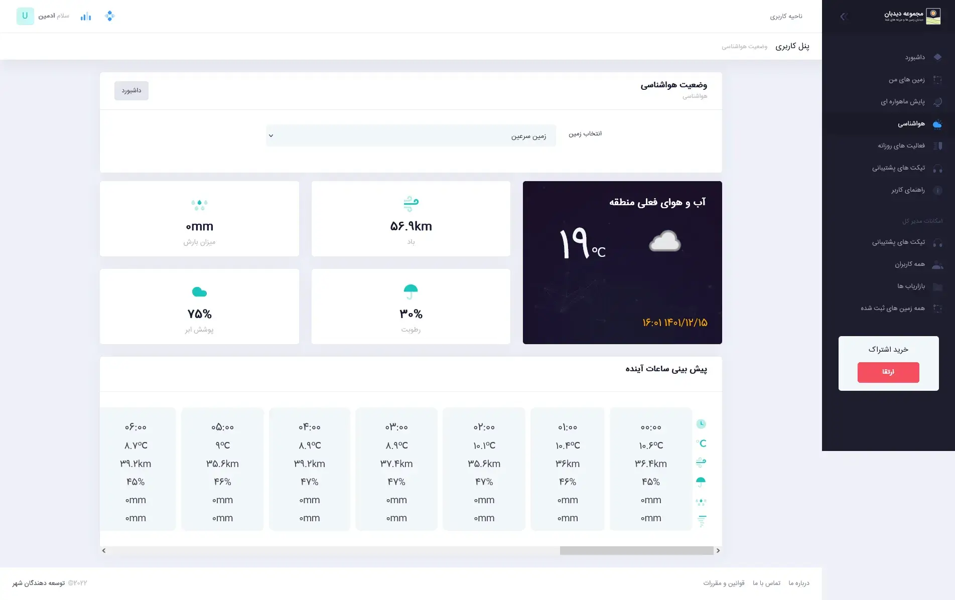Image resolution: width=955 pixels, height=600 pixels.
Task: Open the تماس با ما footer link
Action: coord(766,583)
